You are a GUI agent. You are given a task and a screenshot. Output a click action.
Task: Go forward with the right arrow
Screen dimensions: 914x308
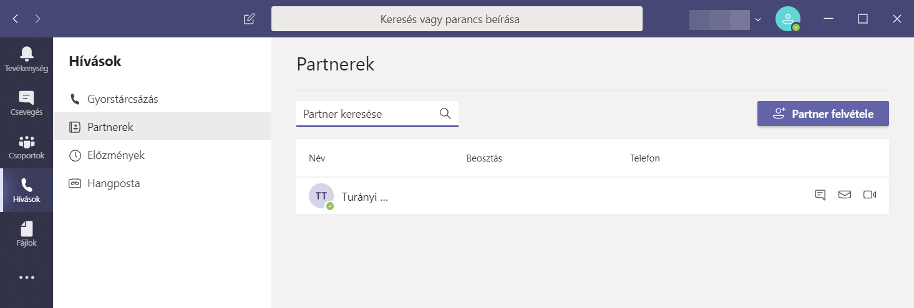[x=37, y=19]
